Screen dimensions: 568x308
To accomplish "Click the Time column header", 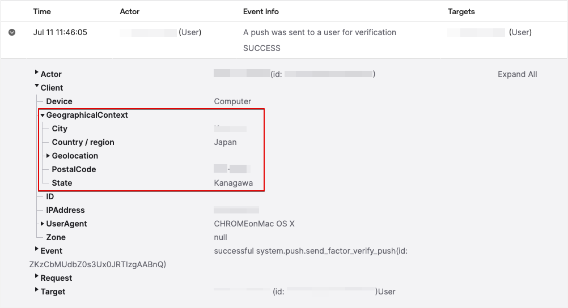I will [42, 11].
